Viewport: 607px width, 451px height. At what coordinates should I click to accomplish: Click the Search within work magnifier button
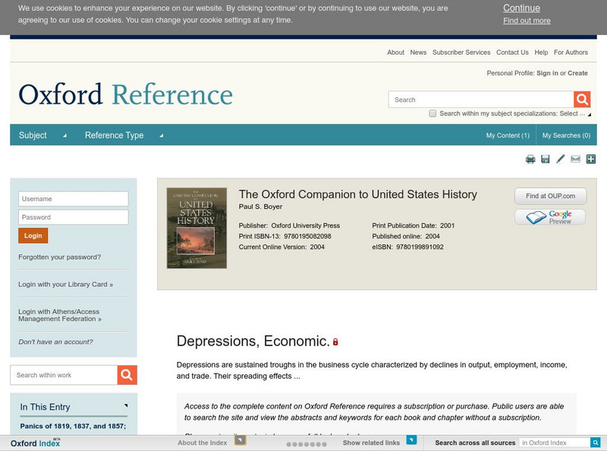click(127, 374)
